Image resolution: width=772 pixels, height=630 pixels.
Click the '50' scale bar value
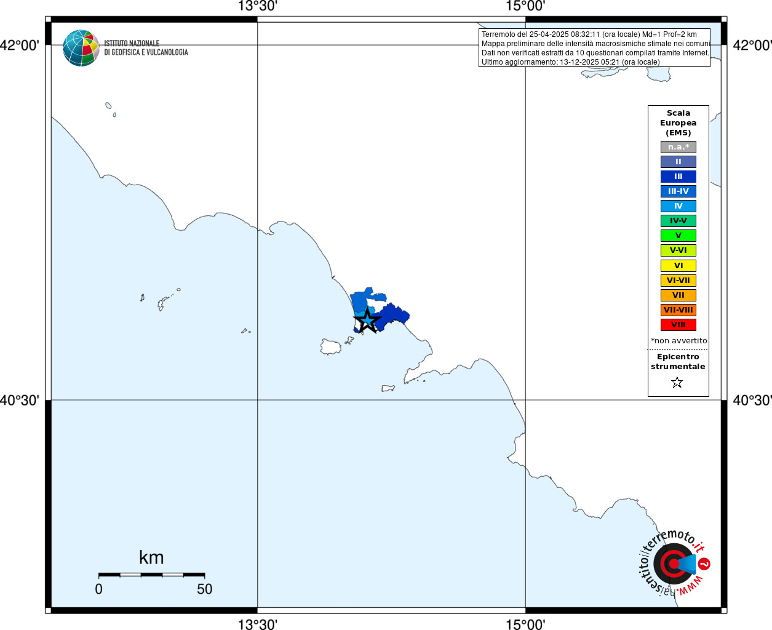tap(204, 589)
